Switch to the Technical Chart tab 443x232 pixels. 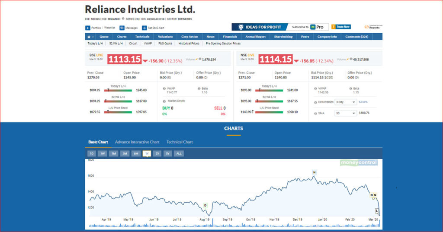click(x=180, y=142)
